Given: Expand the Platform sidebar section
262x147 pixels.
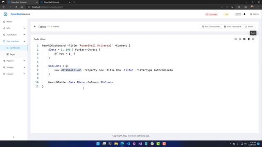Looking at the screenshot, I should click(x=14, y=61).
